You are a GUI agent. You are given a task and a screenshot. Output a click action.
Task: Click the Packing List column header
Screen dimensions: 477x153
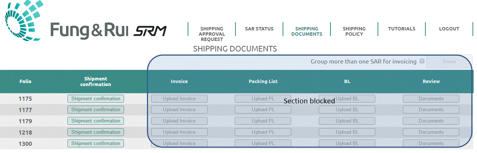[263, 81]
